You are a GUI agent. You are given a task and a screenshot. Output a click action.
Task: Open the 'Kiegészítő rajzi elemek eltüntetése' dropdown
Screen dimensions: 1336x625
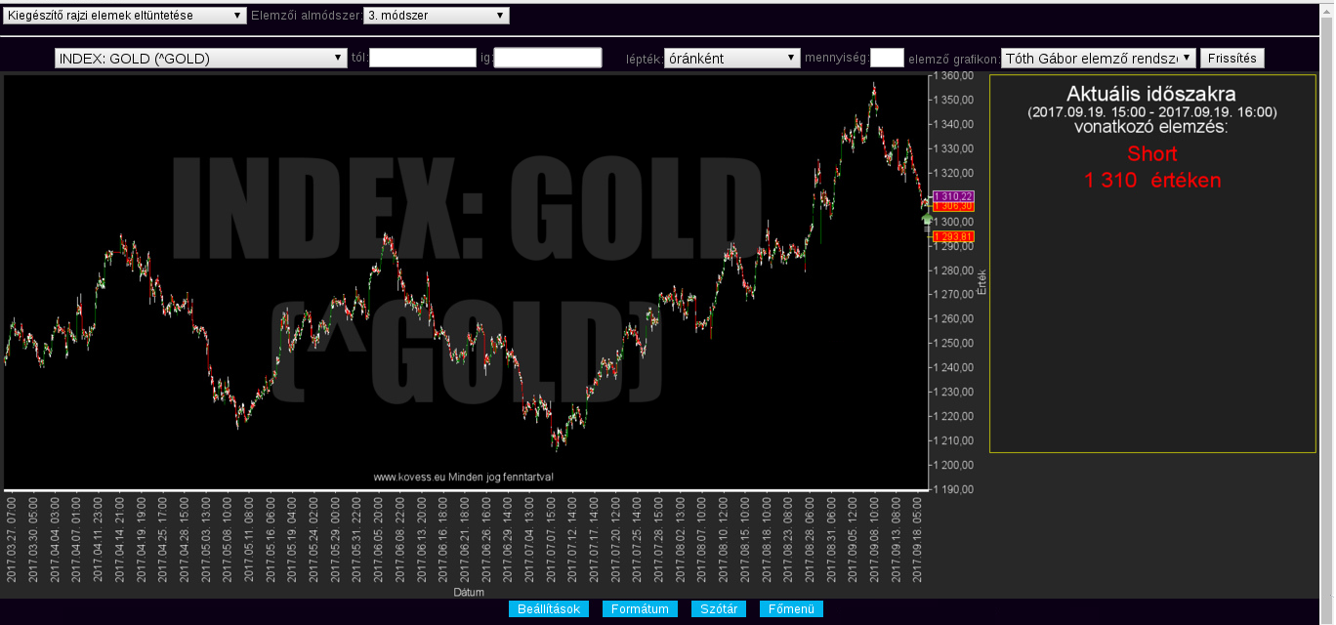125,16
